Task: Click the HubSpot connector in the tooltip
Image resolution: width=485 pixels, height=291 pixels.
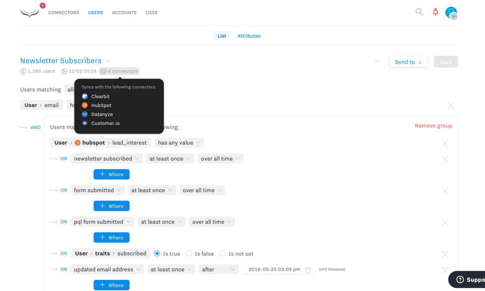Action: pyautogui.click(x=101, y=105)
